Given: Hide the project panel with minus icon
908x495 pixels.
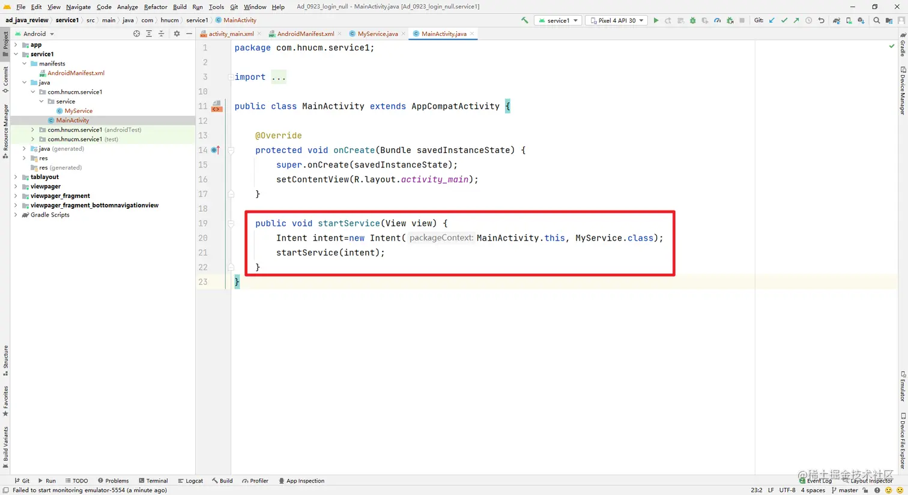Looking at the screenshot, I should coord(189,34).
